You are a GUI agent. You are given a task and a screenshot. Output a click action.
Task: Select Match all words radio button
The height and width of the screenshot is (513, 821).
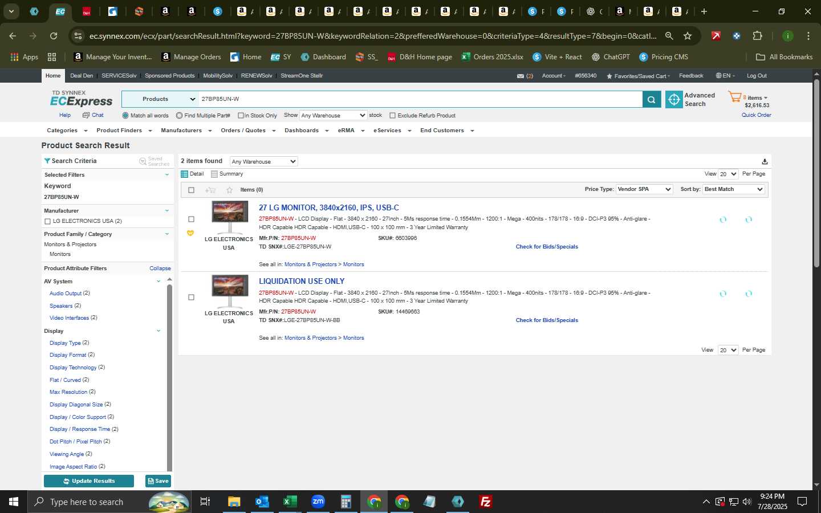click(125, 116)
